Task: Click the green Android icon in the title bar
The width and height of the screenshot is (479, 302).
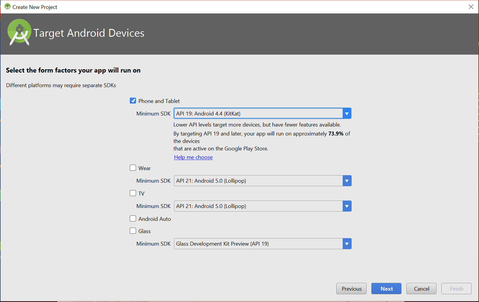Action: coord(7,7)
